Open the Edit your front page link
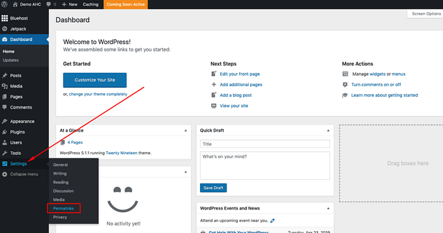This screenshot has width=443, height=233. coord(240,74)
